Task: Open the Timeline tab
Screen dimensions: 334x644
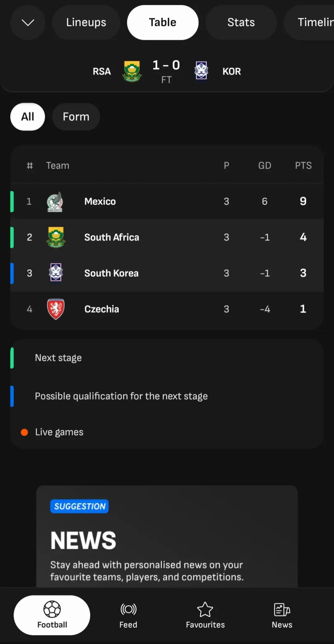Action: (309, 23)
